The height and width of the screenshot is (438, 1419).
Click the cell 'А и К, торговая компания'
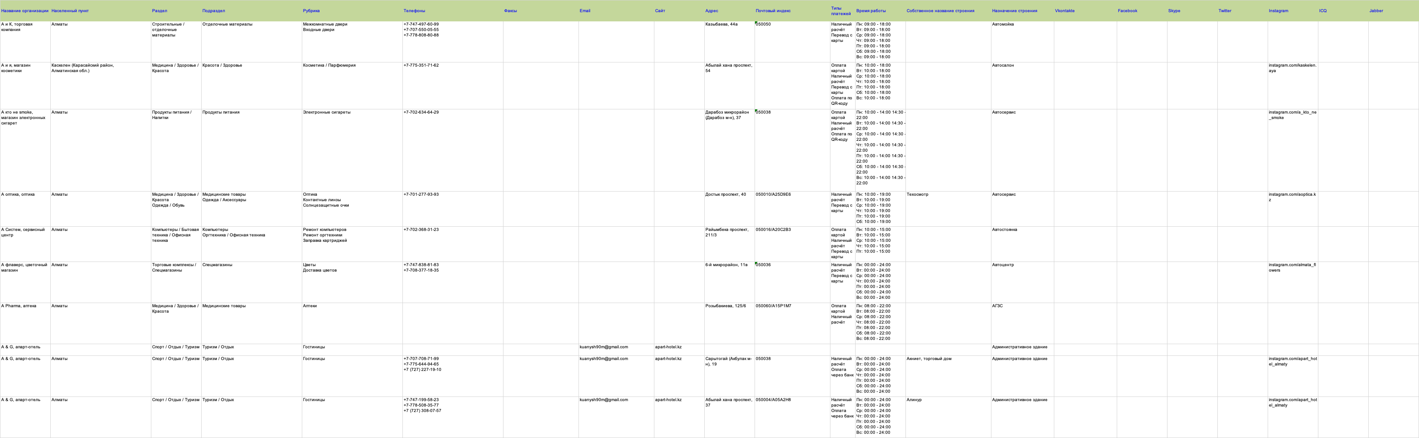tap(25, 42)
